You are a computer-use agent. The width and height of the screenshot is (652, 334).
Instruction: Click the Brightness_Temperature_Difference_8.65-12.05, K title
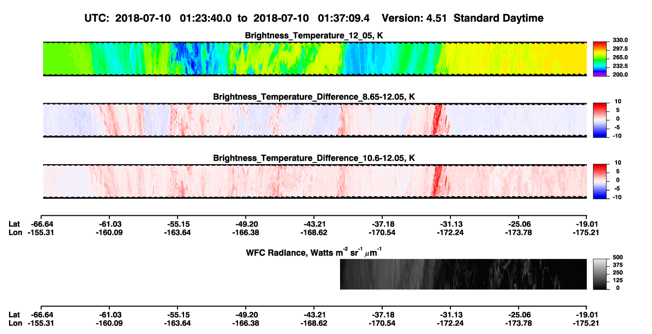(314, 97)
